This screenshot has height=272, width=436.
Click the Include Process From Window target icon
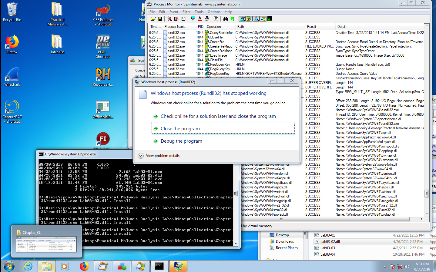[207, 19]
